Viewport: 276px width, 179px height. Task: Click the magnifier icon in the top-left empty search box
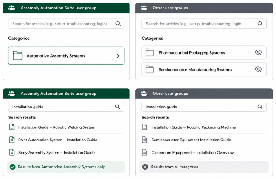[x=118, y=24]
